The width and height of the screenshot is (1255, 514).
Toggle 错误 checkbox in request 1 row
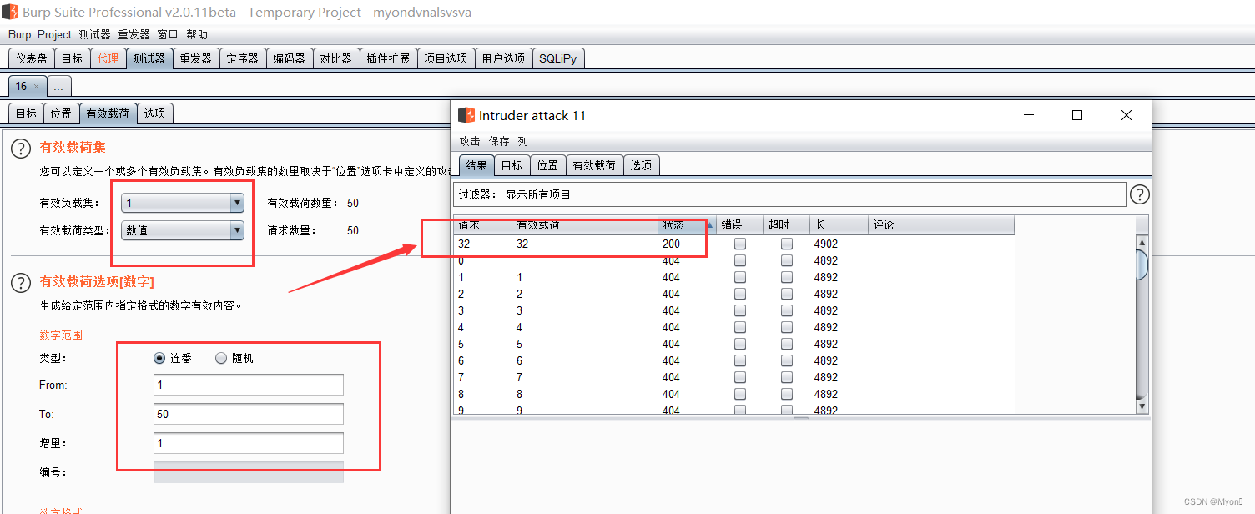pyautogui.click(x=740, y=277)
